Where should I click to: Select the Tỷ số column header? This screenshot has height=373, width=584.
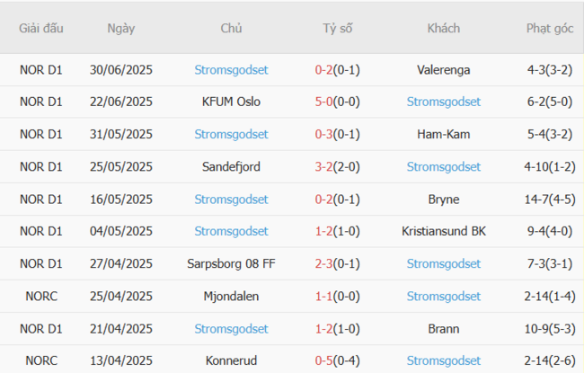(338, 28)
